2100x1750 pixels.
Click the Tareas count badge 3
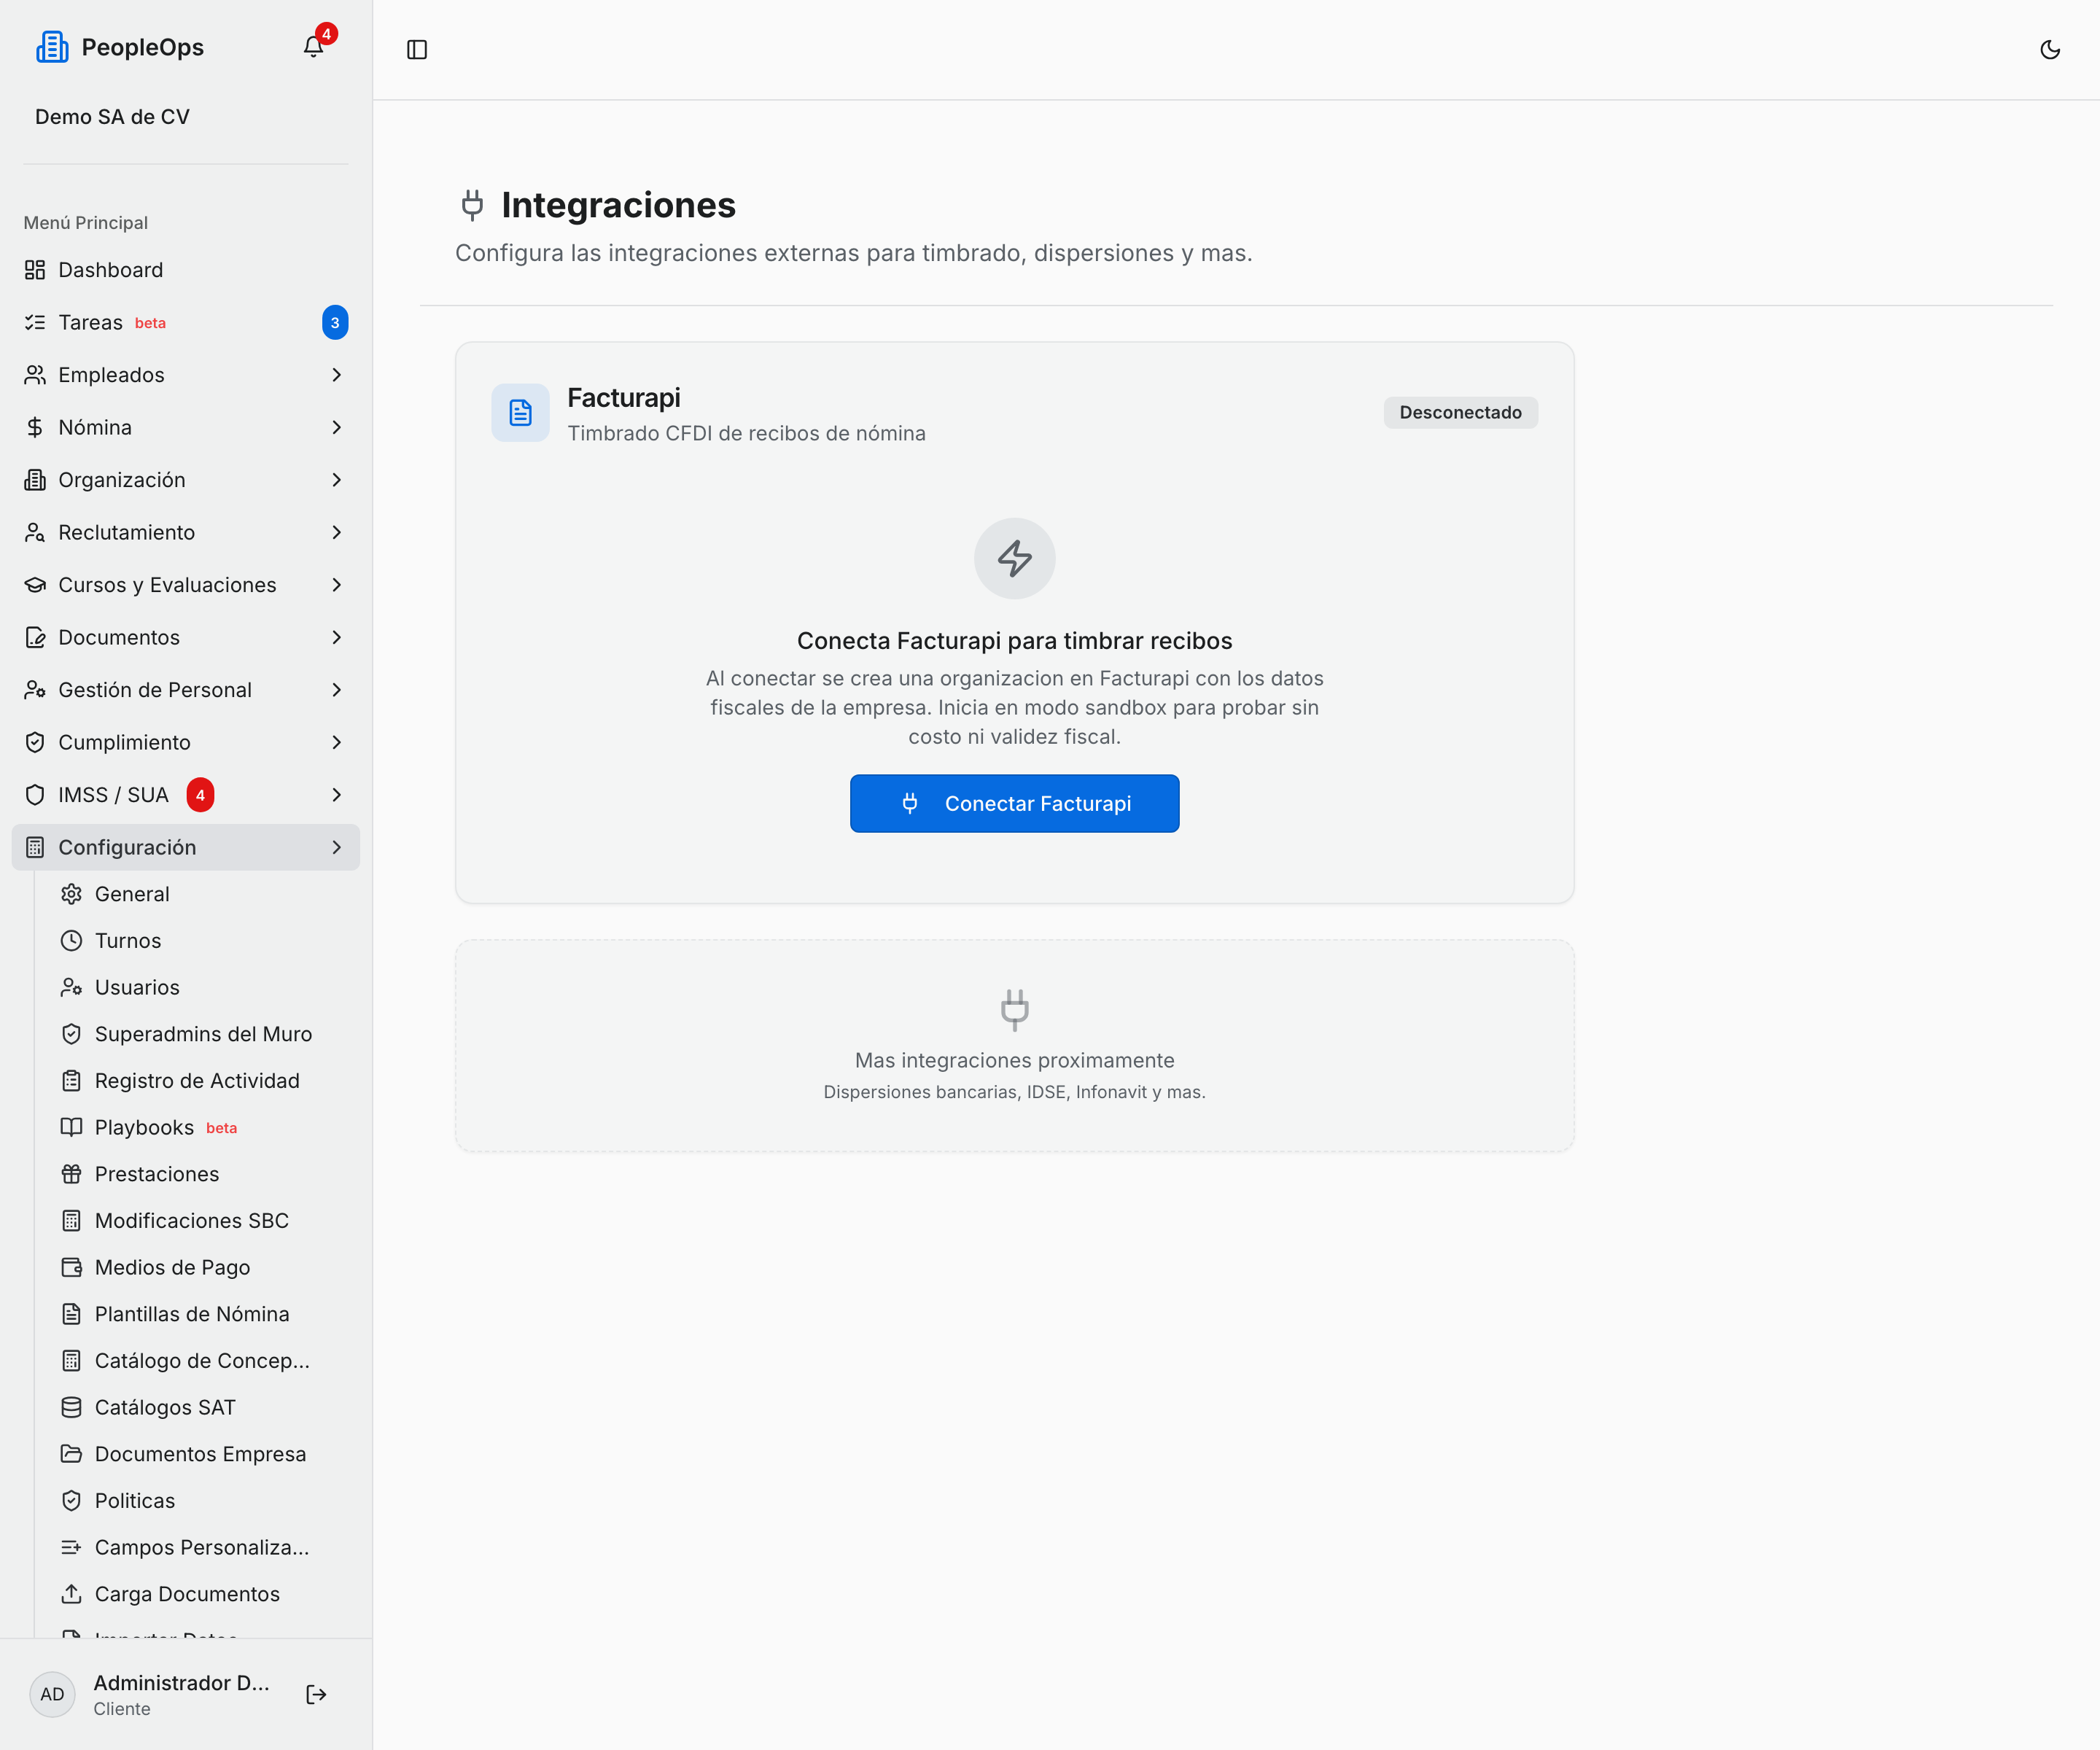(335, 322)
